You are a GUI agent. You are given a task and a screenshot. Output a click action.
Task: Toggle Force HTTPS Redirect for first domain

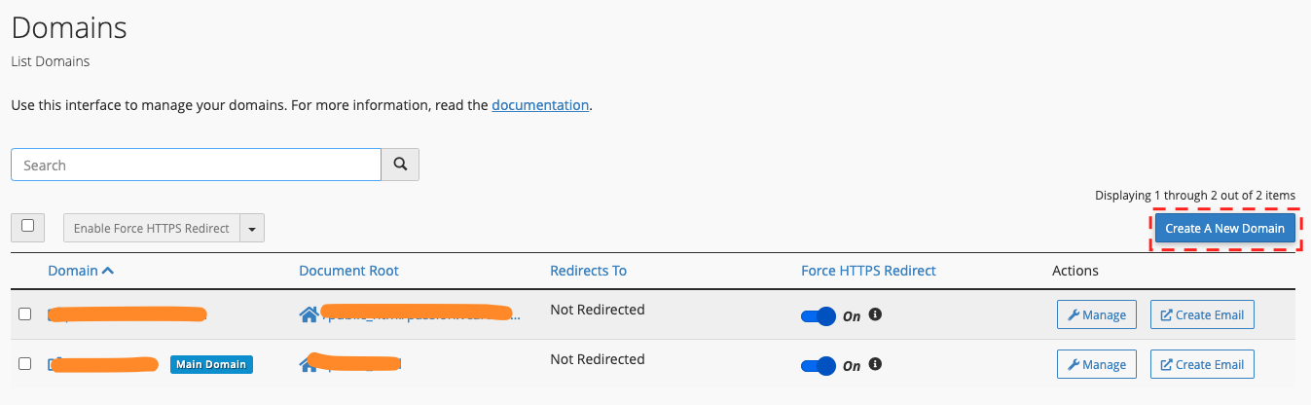coord(819,315)
